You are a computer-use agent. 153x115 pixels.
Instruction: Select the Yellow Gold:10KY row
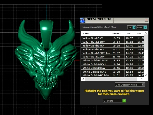pyautogui.click(x=113, y=42)
